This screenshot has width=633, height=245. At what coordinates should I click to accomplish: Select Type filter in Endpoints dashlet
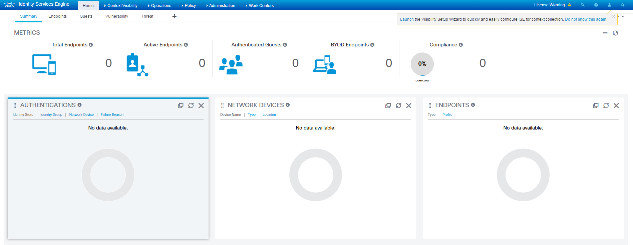(x=432, y=114)
